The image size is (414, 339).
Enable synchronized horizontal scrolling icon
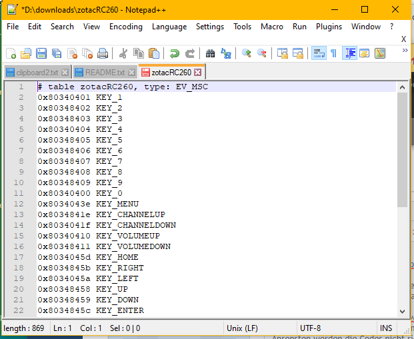click(297, 53)
